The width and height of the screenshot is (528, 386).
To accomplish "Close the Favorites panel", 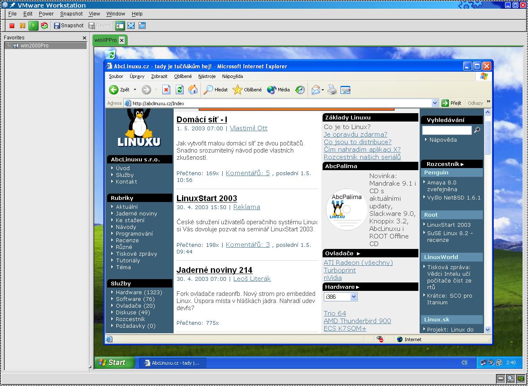I will (85, 38).
